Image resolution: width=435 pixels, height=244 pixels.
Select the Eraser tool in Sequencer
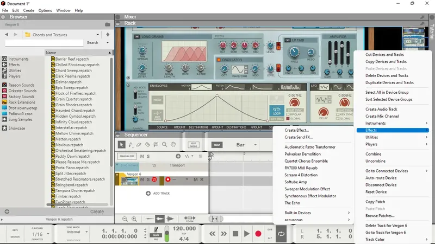(x=139, y=144)
